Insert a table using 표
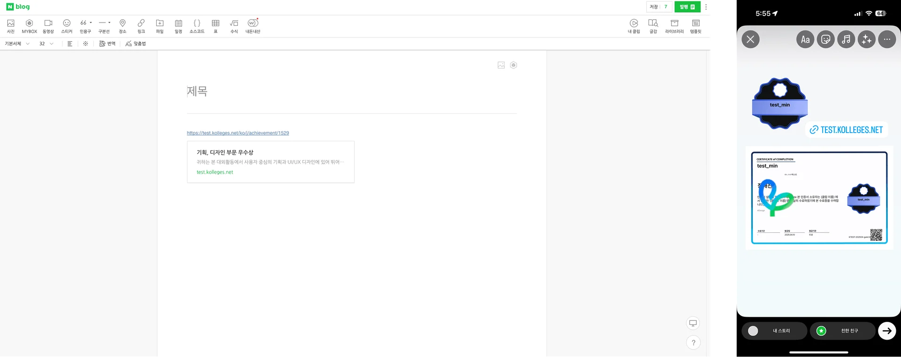This screenshot has height=357, width=901. [216, 26]
